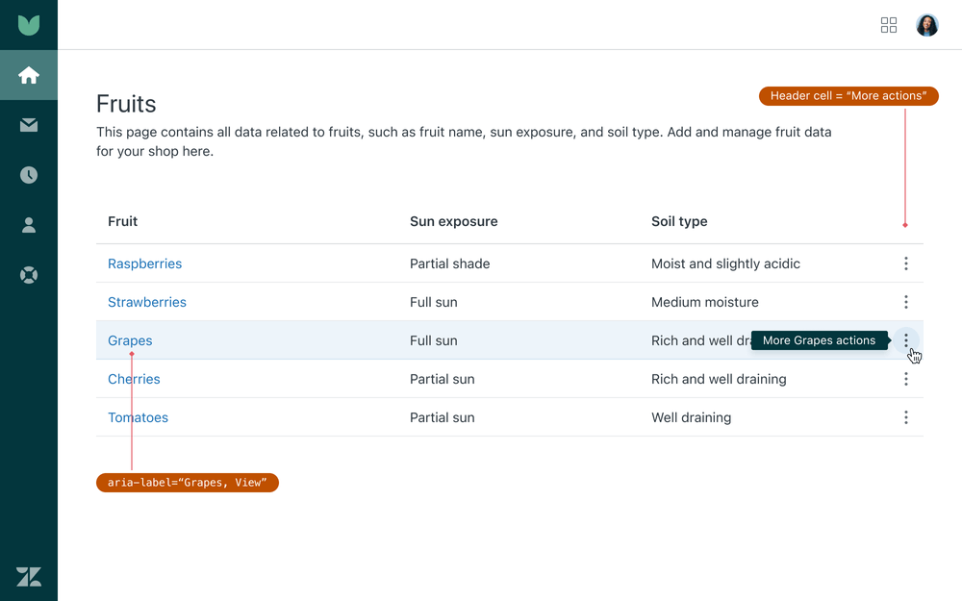
Task: Open the envelope mail icon in the sidebar
Action: point(29,125)
